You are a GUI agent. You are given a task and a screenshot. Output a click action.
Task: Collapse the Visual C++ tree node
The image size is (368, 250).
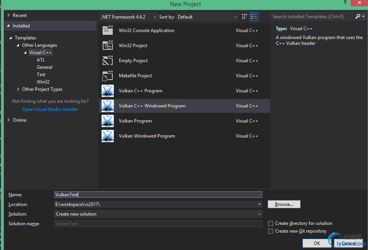(x=25, y=53)
